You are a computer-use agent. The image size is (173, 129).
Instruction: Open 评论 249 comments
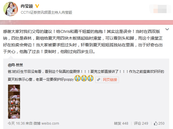[x=141, y=123]
